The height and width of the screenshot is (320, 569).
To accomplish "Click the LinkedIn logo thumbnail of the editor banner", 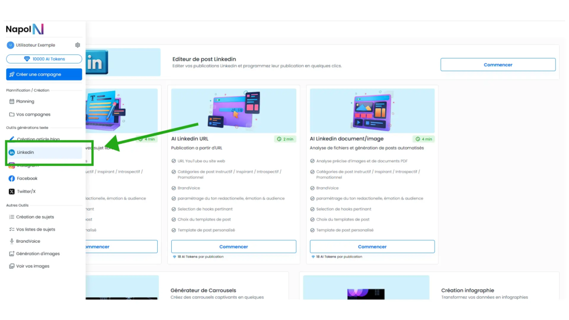I will click(x=123, y=62).
